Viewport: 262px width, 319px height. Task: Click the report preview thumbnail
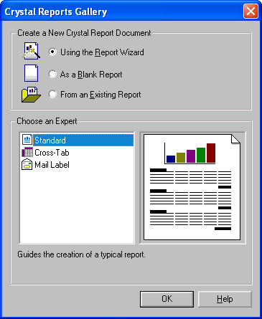pyautogui.click(x=192, y=187)
